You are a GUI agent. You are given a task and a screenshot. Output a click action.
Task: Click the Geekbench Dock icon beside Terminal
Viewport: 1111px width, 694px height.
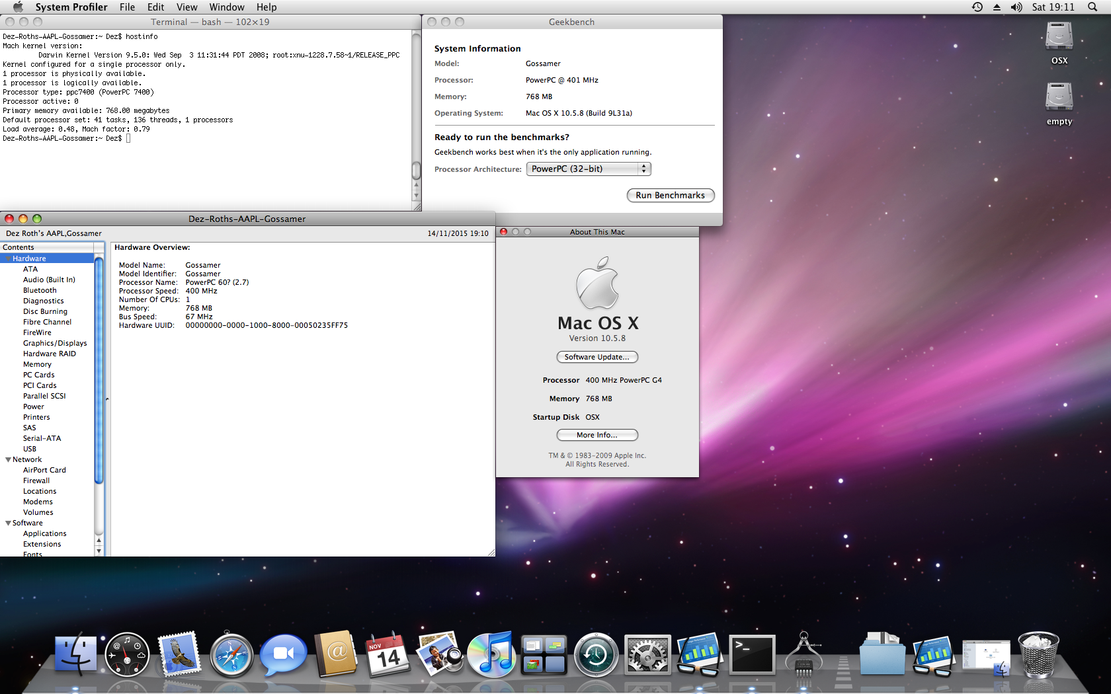pyautogui.click(x=700, y=654)
